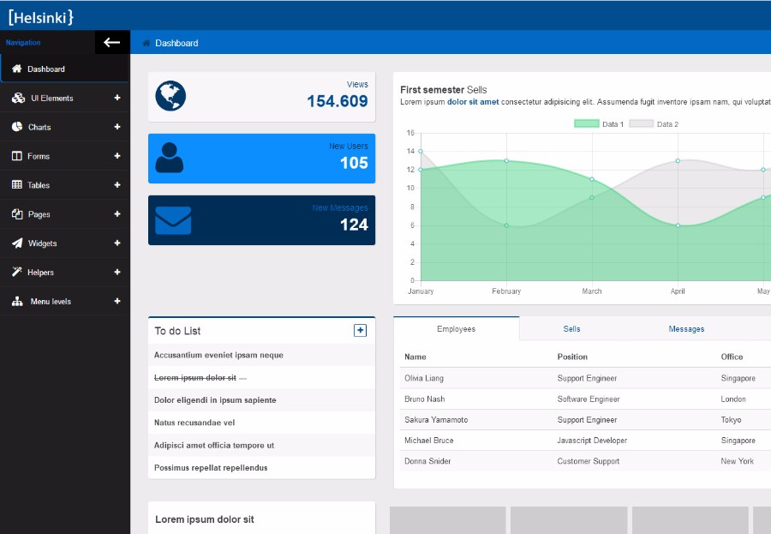Screen dimensions: 771x534
Task: Select the Dashboard home icon in sidebar
Action: click(x=15, y=69)
